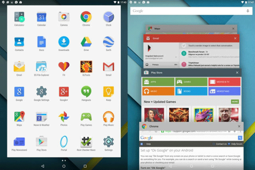Dismiss the Gmail recent card
This screenshot has height=170, width=255.
[235, 38]
